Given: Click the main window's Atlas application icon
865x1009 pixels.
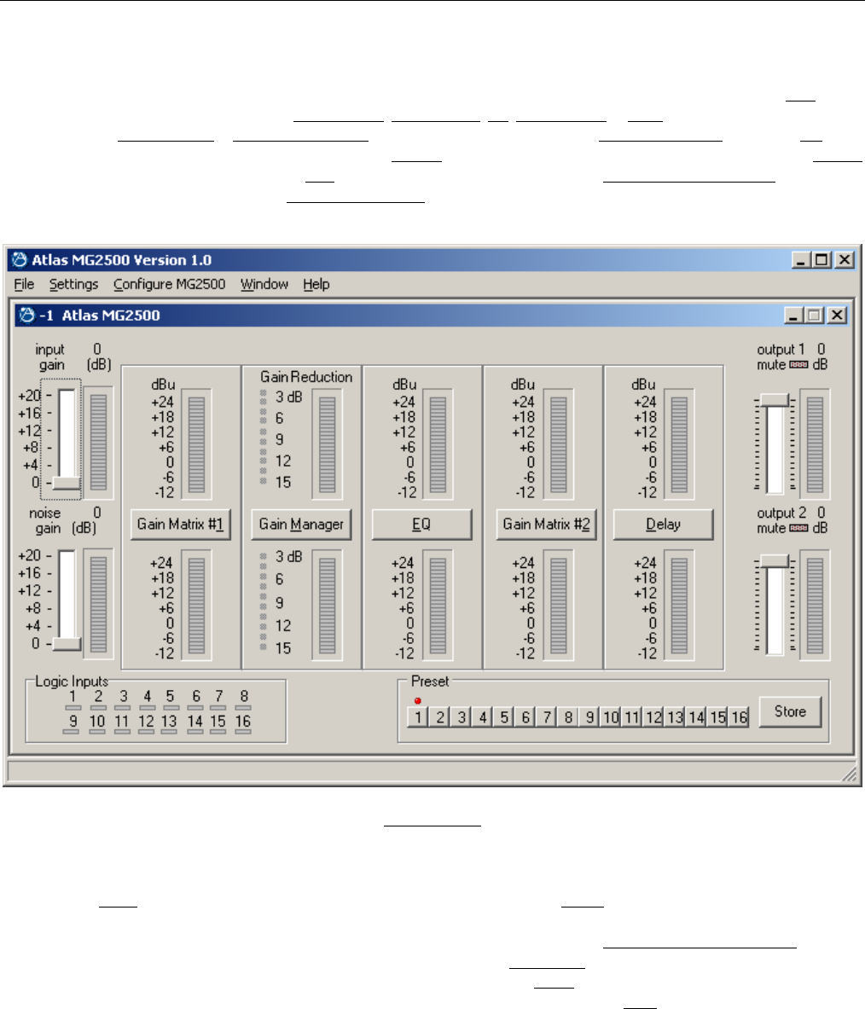Looking at the screenshot, I should 20,260.
